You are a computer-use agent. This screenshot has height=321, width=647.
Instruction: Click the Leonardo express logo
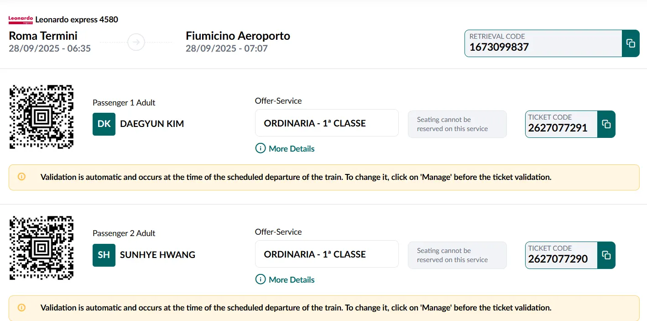[x=21, y=20]
